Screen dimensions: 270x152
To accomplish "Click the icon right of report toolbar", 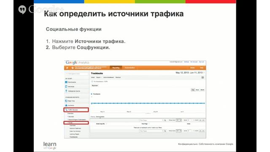I will click(x=202, y=78).
